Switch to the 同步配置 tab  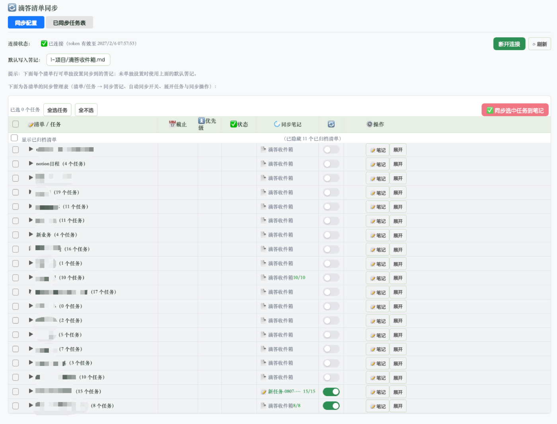point(26,23)
